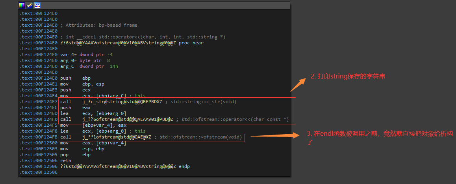456x184 pixels.
Task: Select the 'int __cdecl std::operator<<' prototype comment
Action: coord(143,37)
